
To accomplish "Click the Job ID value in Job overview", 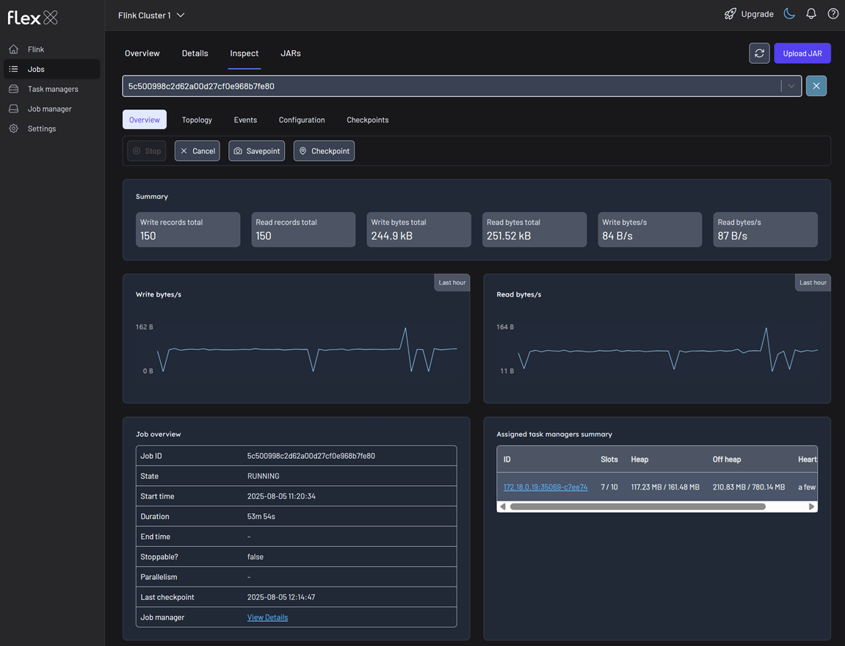I will tap(311, 456).
